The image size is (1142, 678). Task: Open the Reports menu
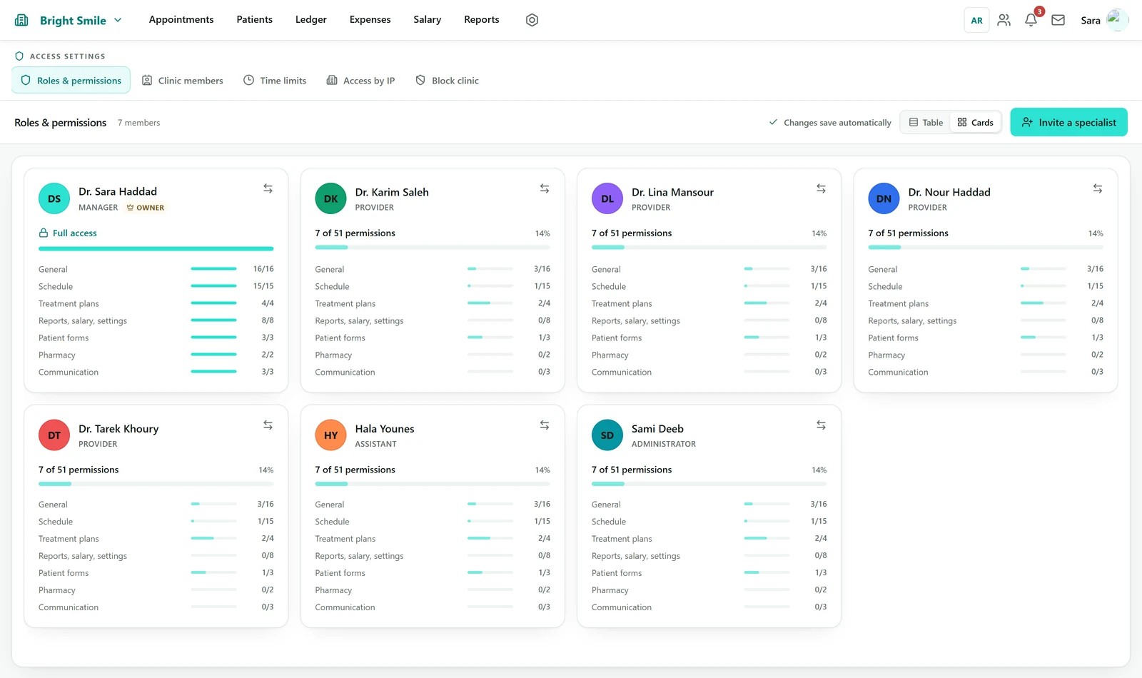[482, 19]
